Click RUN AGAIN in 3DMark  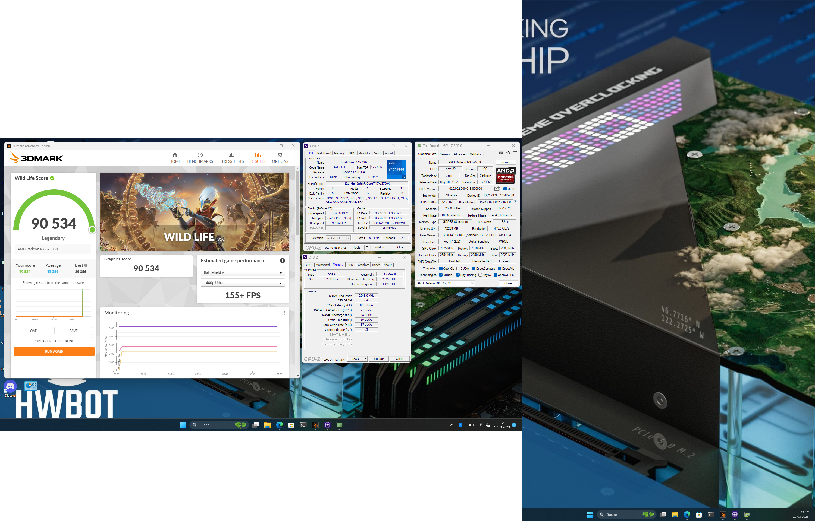click(54, 351)
